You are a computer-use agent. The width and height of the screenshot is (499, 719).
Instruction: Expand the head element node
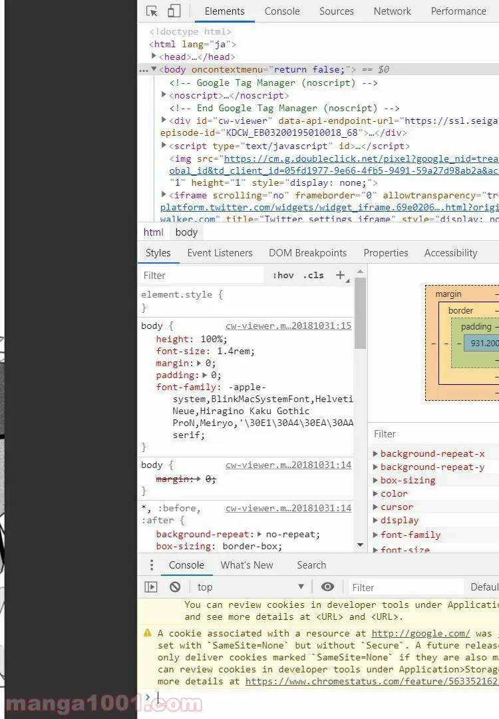[x=154, y=57]
